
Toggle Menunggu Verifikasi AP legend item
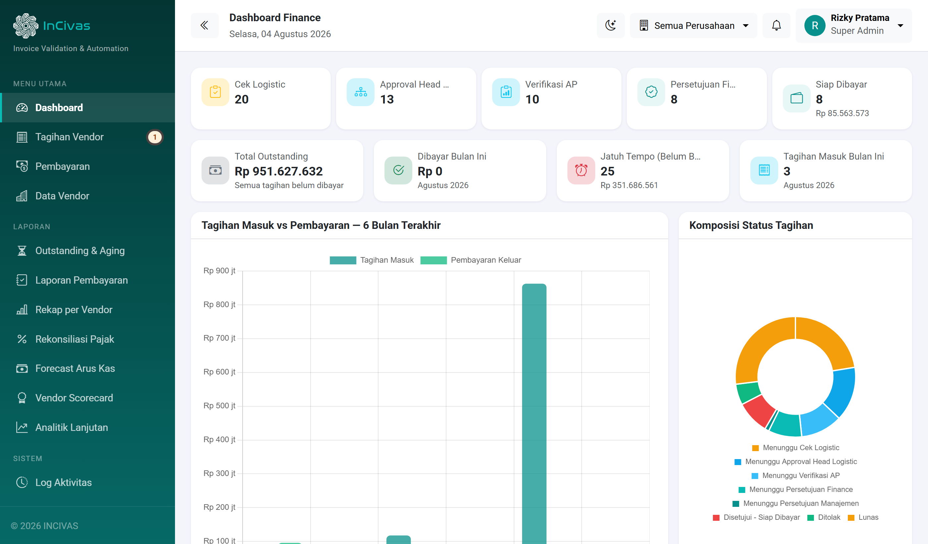click(795, 476)
